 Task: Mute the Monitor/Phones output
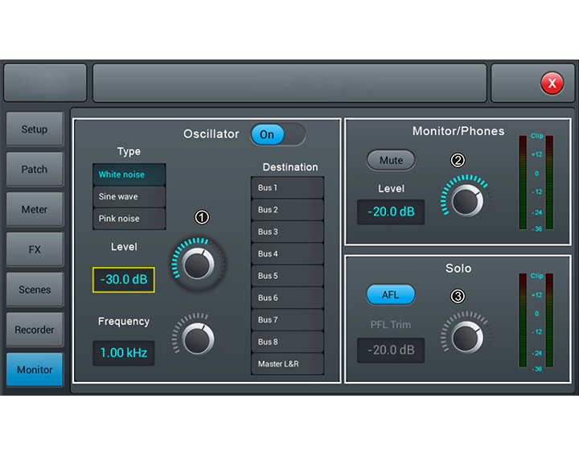391,160
